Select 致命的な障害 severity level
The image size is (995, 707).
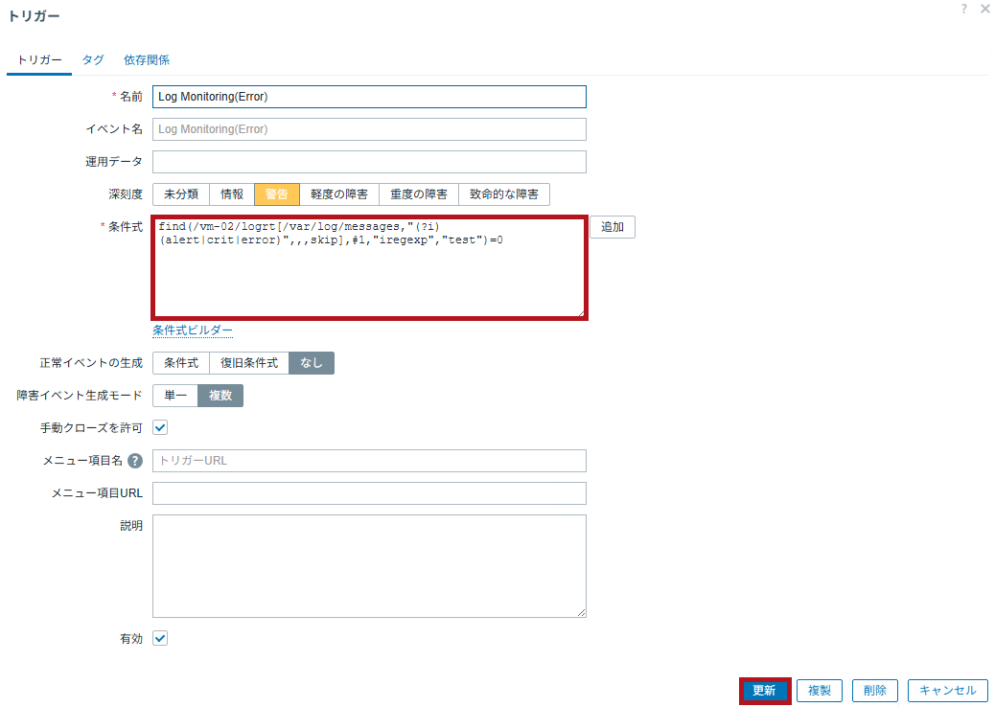click(504, 194)
